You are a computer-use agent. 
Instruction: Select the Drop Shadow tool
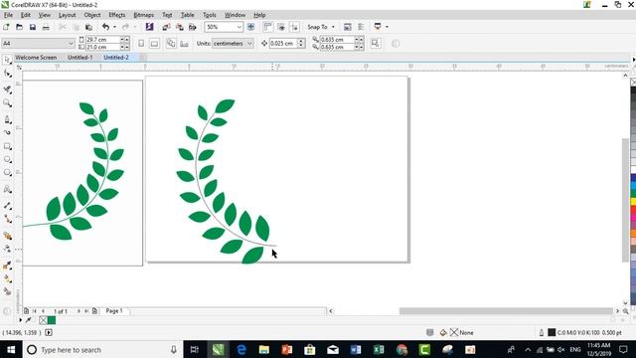coord(7,236)
